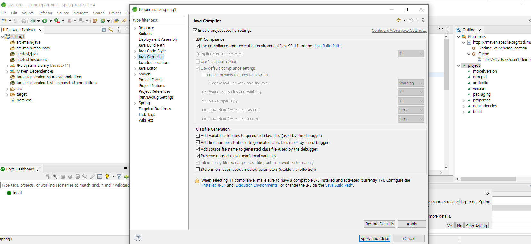
Task: Open the Refactor menu
Action: [x=45, y=13]
